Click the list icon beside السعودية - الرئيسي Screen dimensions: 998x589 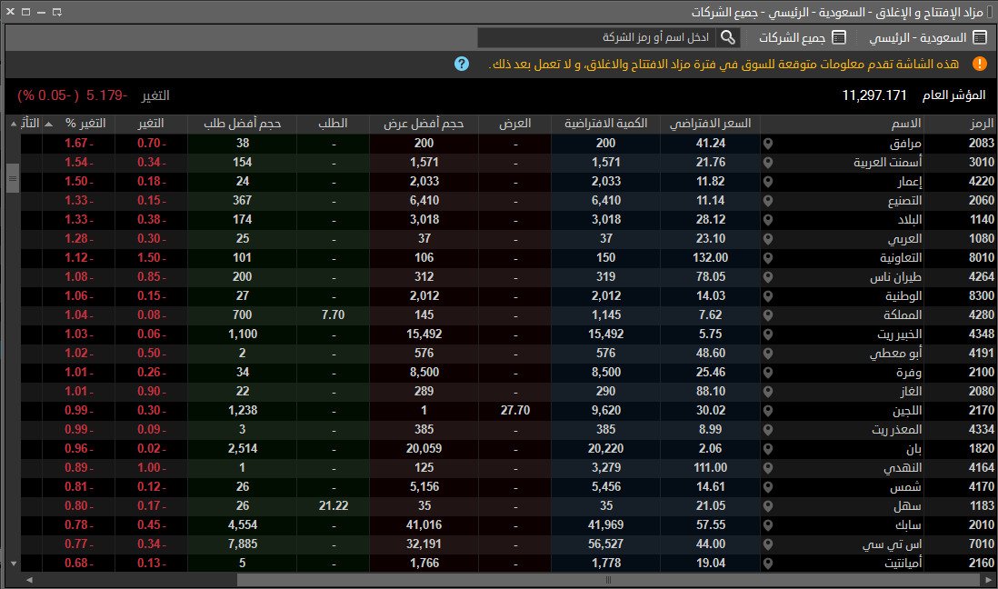click(980, 37)
